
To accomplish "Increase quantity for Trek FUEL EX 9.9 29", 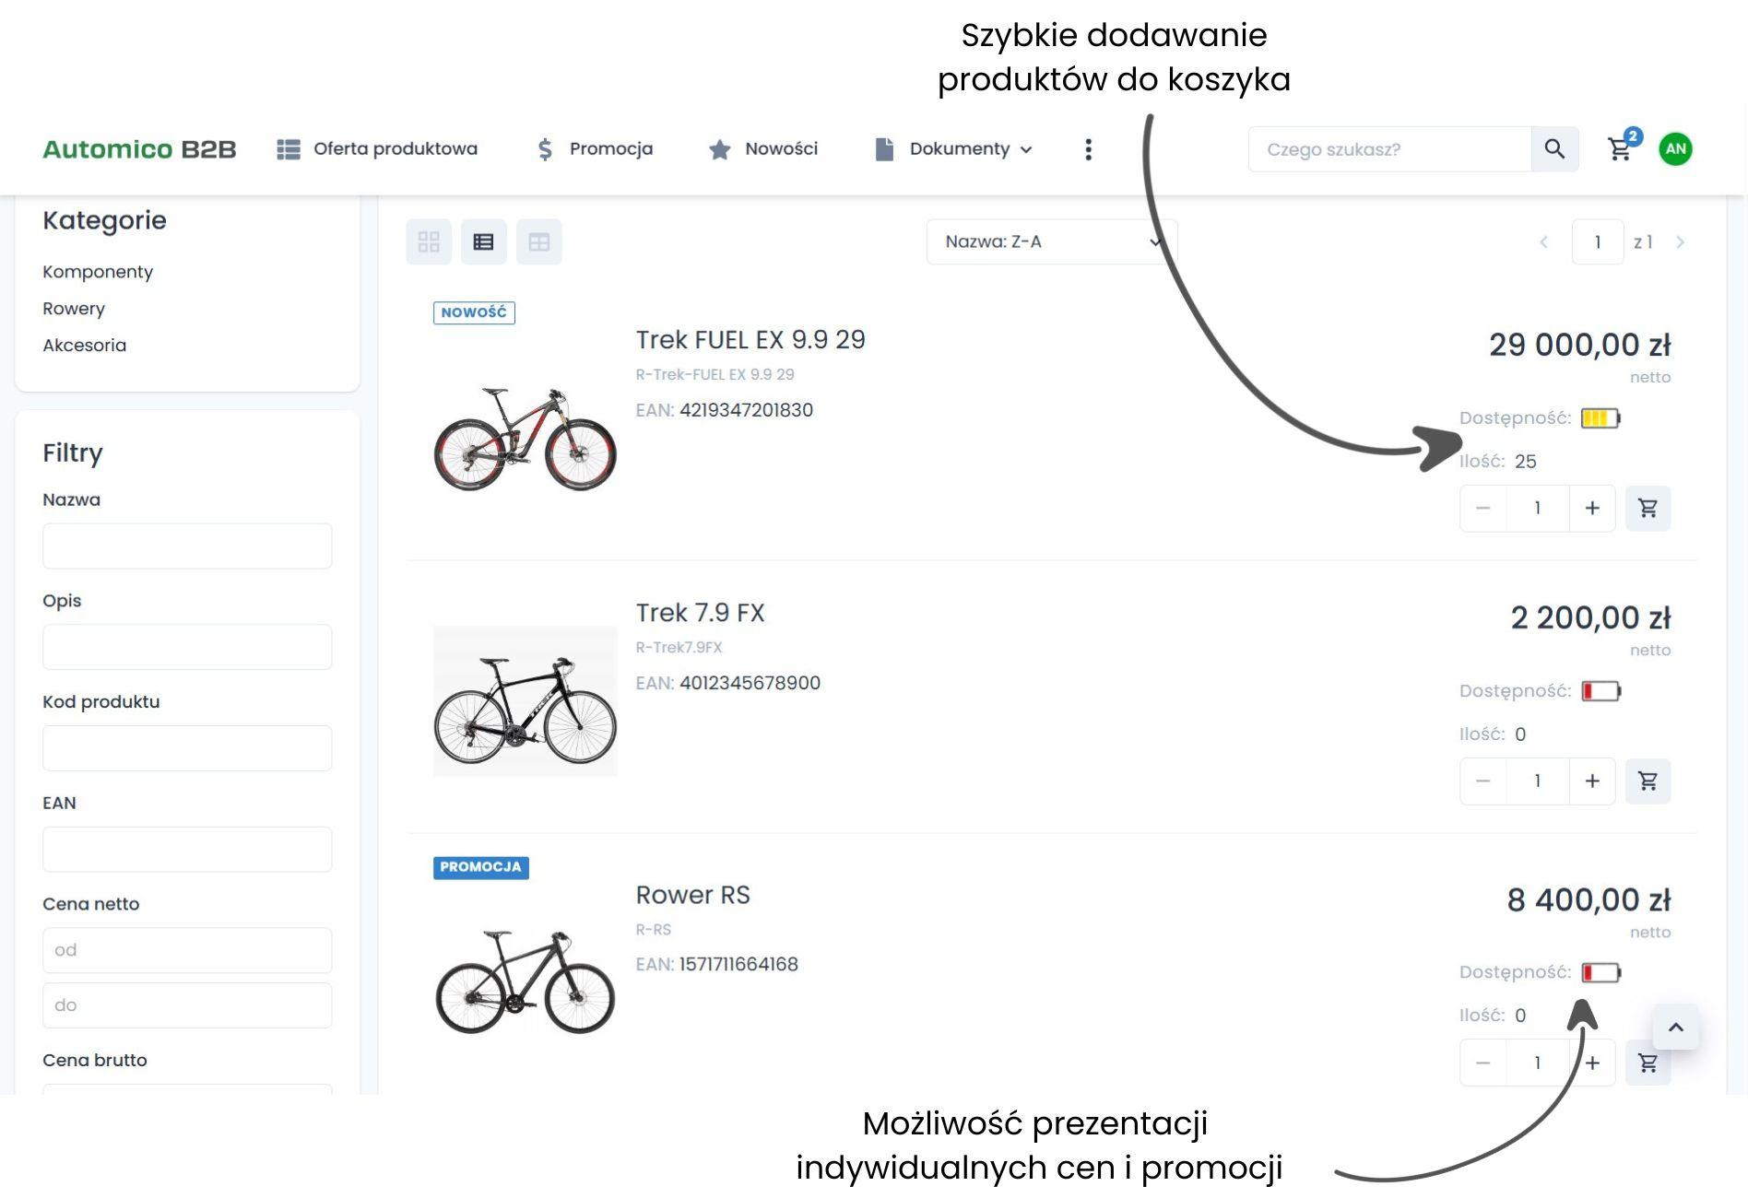I will (1592, 508).
